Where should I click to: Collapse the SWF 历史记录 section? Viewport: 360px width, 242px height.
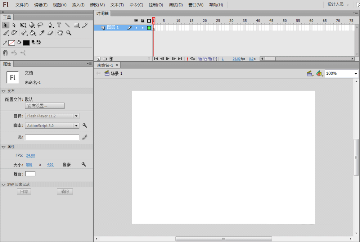4,184
